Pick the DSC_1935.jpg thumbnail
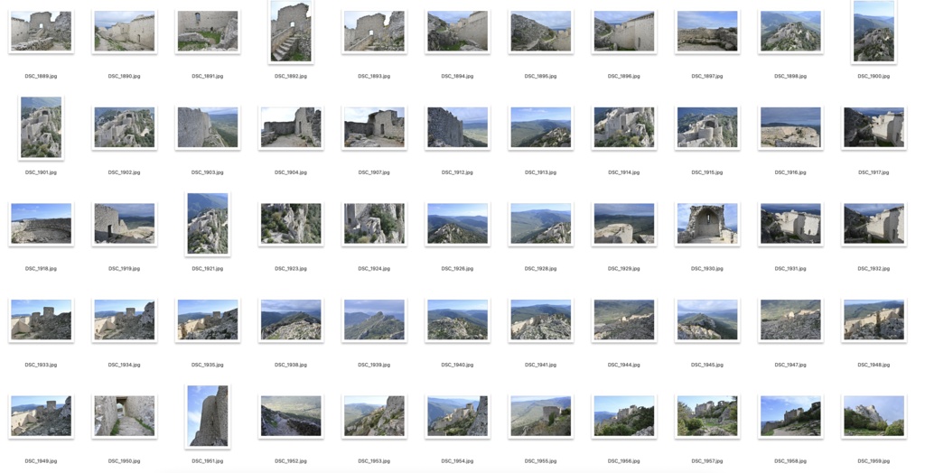The height and width of the screenshot is (473, 925). [x=208, y=320]
